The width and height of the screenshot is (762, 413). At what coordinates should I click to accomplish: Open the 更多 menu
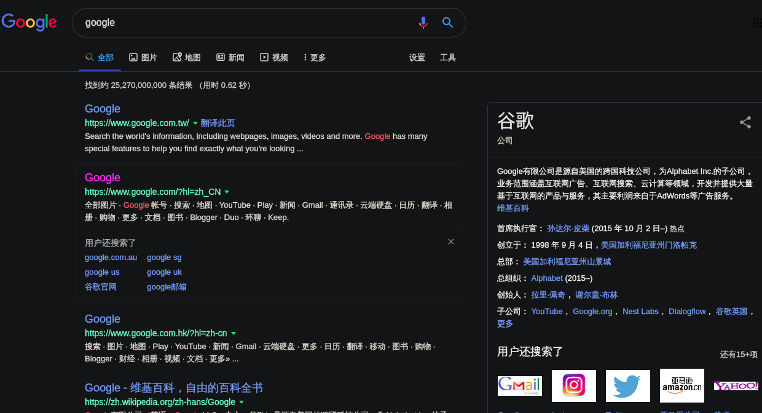[315, 57]
